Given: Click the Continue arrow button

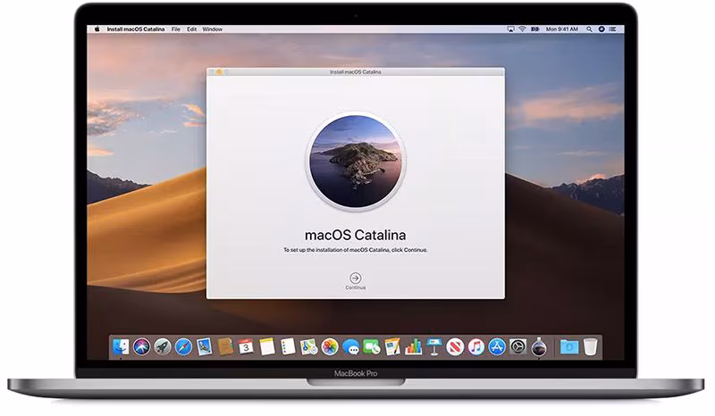Looking at the screenshot, I should (355, 278).
